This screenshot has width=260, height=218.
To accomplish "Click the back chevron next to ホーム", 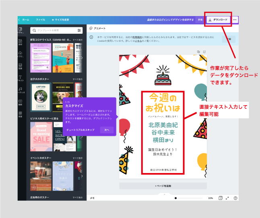I will (x=19, y=20).
